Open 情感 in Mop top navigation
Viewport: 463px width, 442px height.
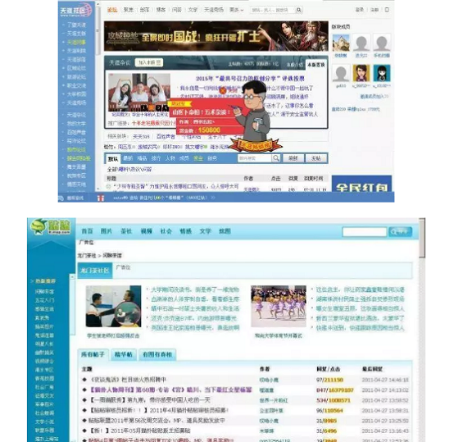coord(186,231)
